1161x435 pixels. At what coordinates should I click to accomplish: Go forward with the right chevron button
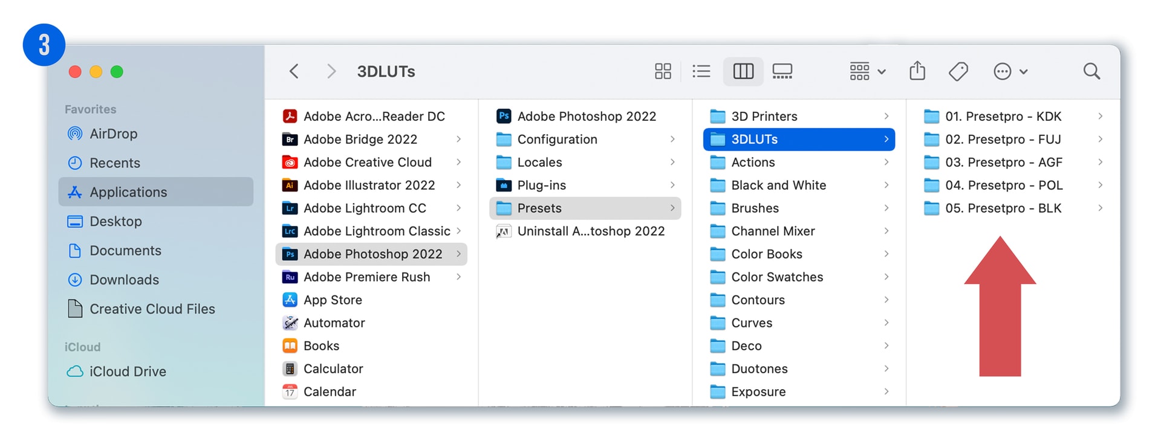(331, 71)
